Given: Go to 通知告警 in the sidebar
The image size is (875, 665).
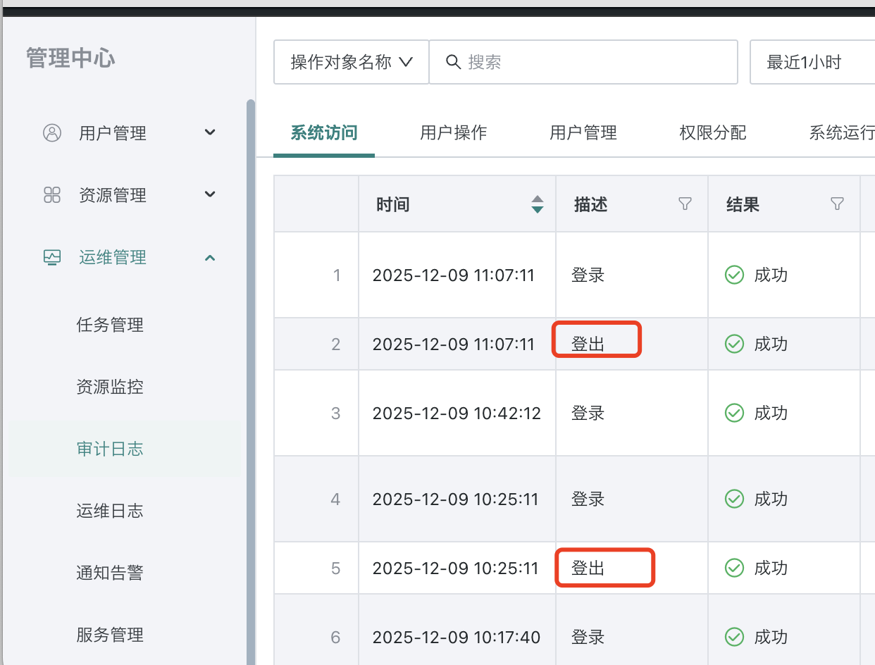Looking at the screenshot, I should [x=110, y=573].
